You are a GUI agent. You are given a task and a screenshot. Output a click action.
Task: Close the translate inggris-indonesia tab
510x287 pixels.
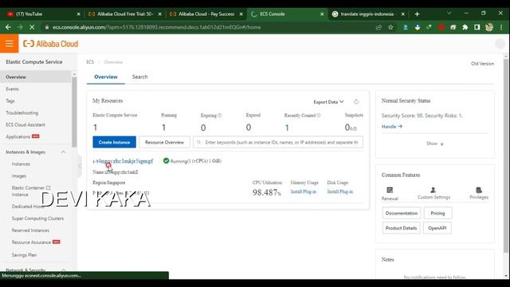click(402, 14)
